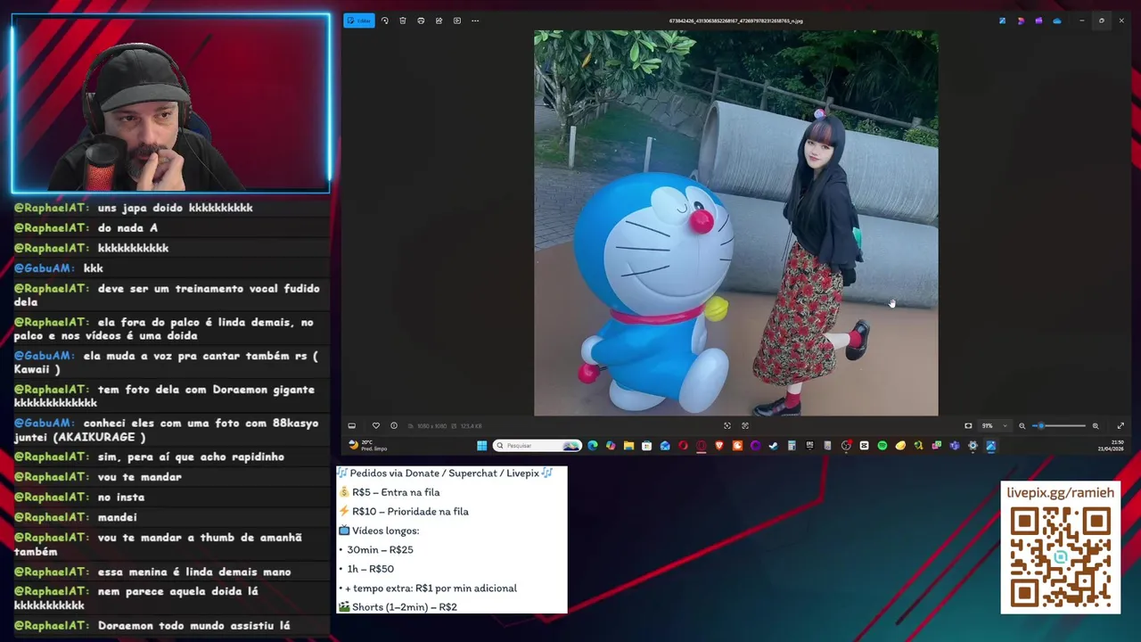Click the livepix.gg/ramieh link text

pyautogui.click(x=1061, y=493)
